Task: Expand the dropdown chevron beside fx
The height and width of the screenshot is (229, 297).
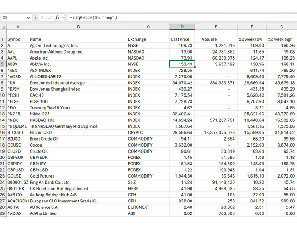Action: click(63, 18)
